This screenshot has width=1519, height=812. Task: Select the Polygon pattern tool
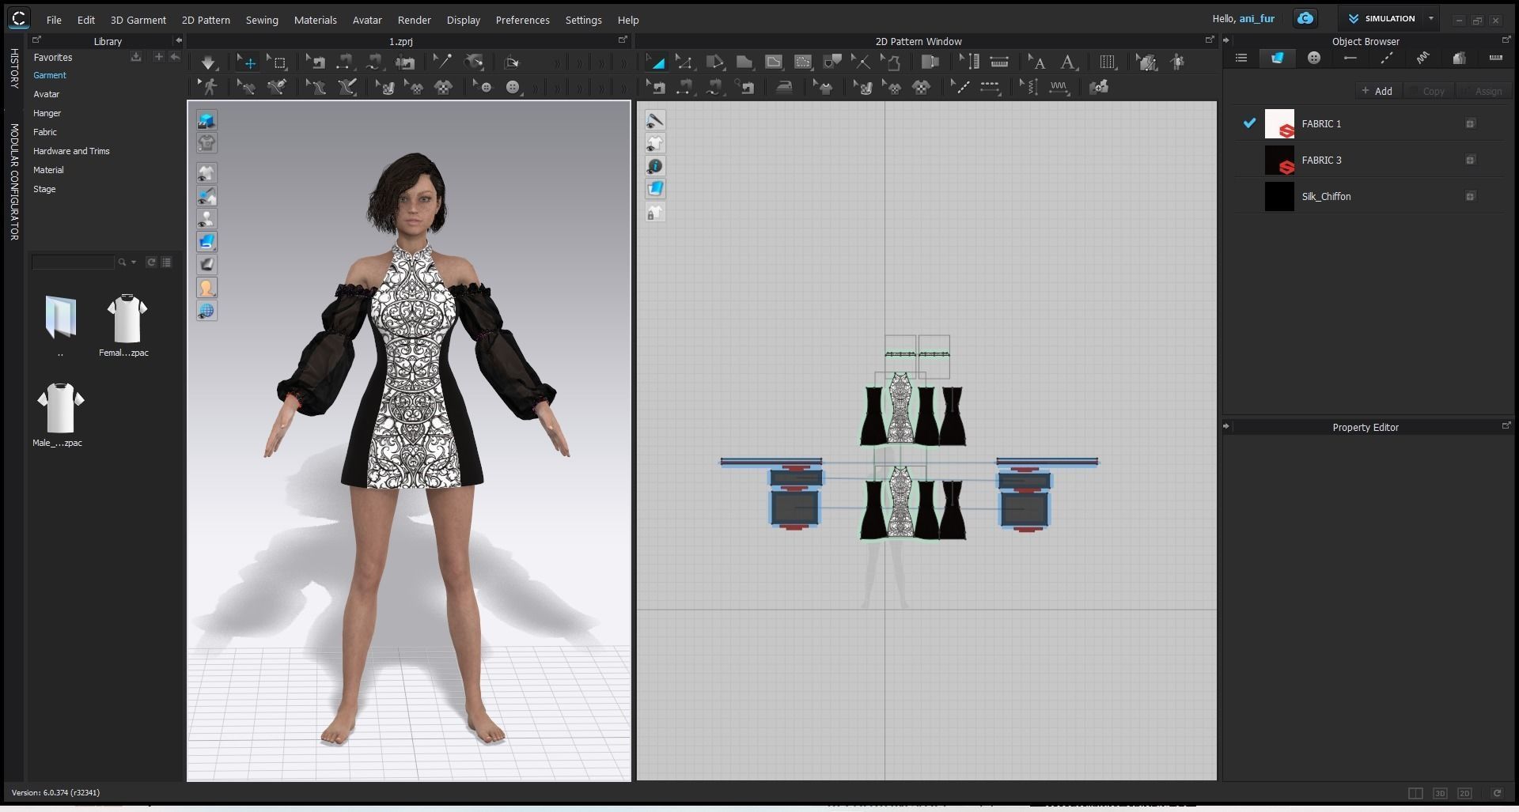(715, 62)
